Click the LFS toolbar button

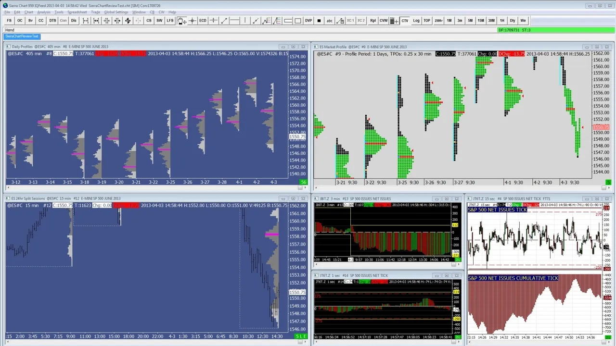click(x=170, y=21)
